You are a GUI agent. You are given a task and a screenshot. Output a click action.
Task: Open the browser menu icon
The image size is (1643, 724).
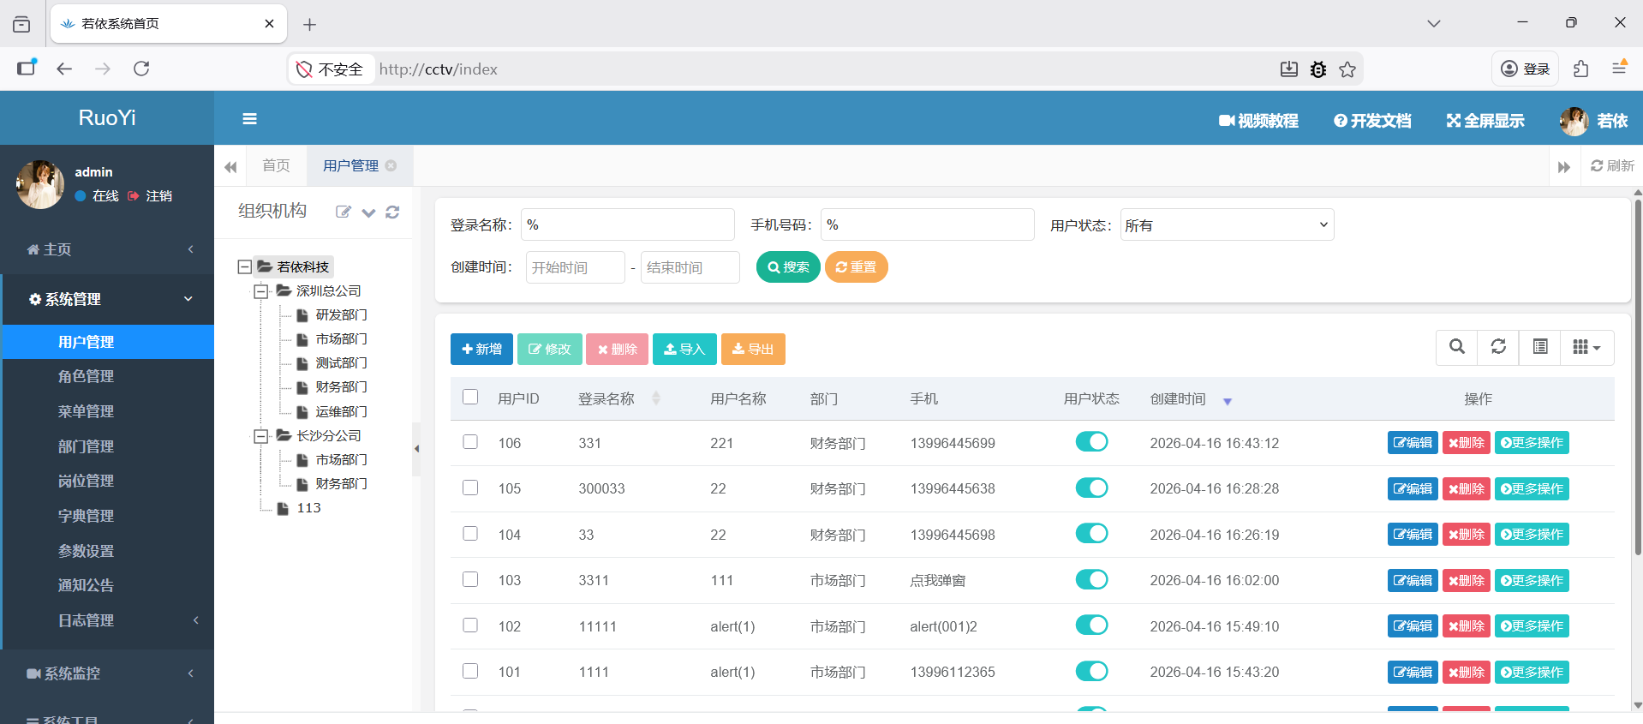[1619, 68]
